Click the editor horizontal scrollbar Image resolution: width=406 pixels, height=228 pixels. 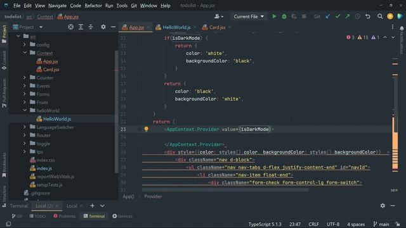(x=225, y=190)
